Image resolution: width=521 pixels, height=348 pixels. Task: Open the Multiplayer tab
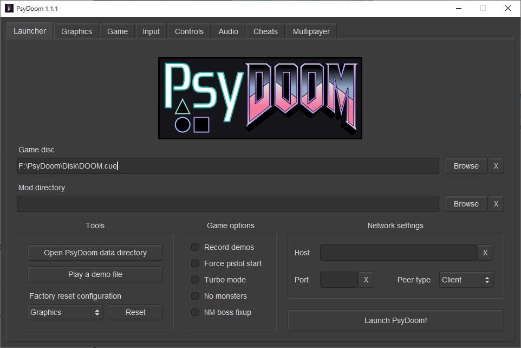tap(311, 31)
